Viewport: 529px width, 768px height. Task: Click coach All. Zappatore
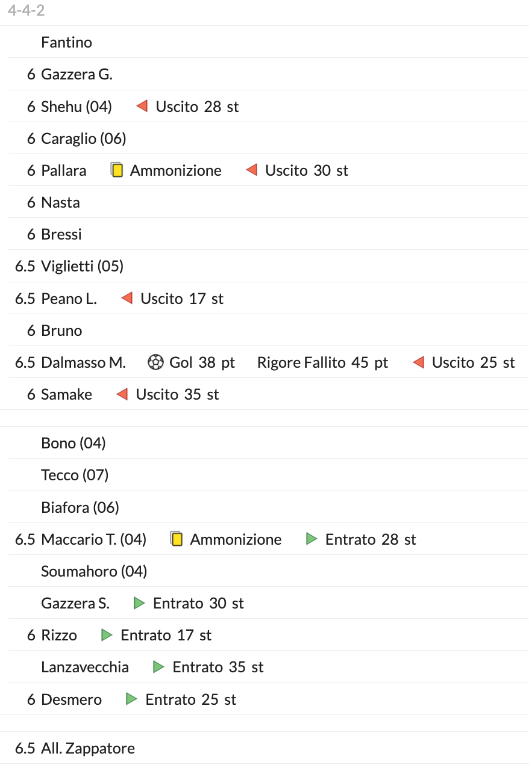(88, 748)
